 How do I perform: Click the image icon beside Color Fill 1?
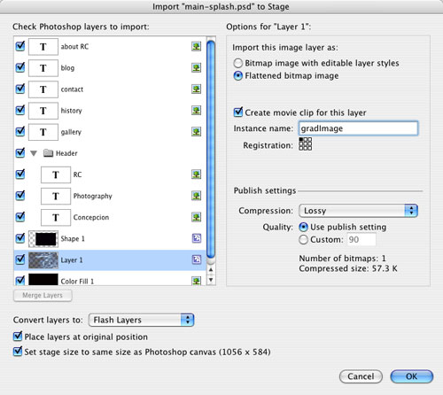pos(196,281)
